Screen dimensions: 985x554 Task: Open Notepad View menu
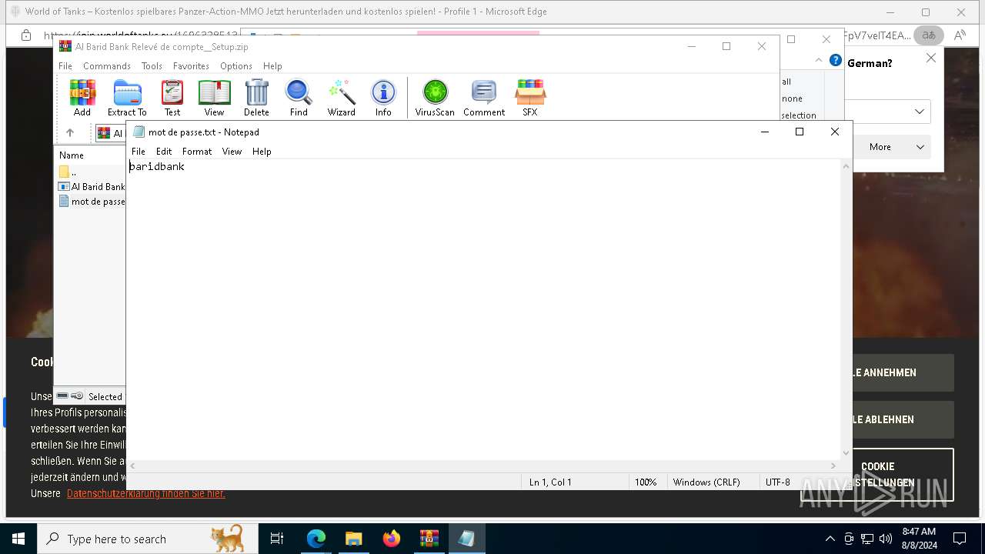[x=232, y=152]
